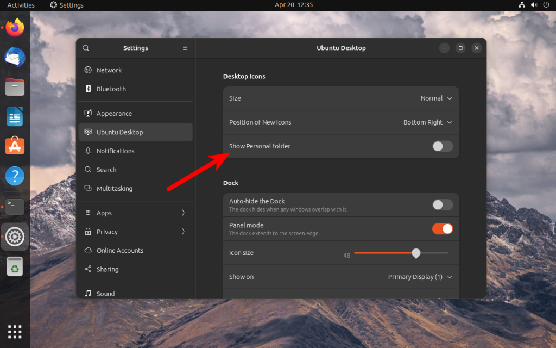The image size is (556, 348).
Task: Open Show on Primary Display dropdown
Action: pyautogui.click(x=420, y=277)
